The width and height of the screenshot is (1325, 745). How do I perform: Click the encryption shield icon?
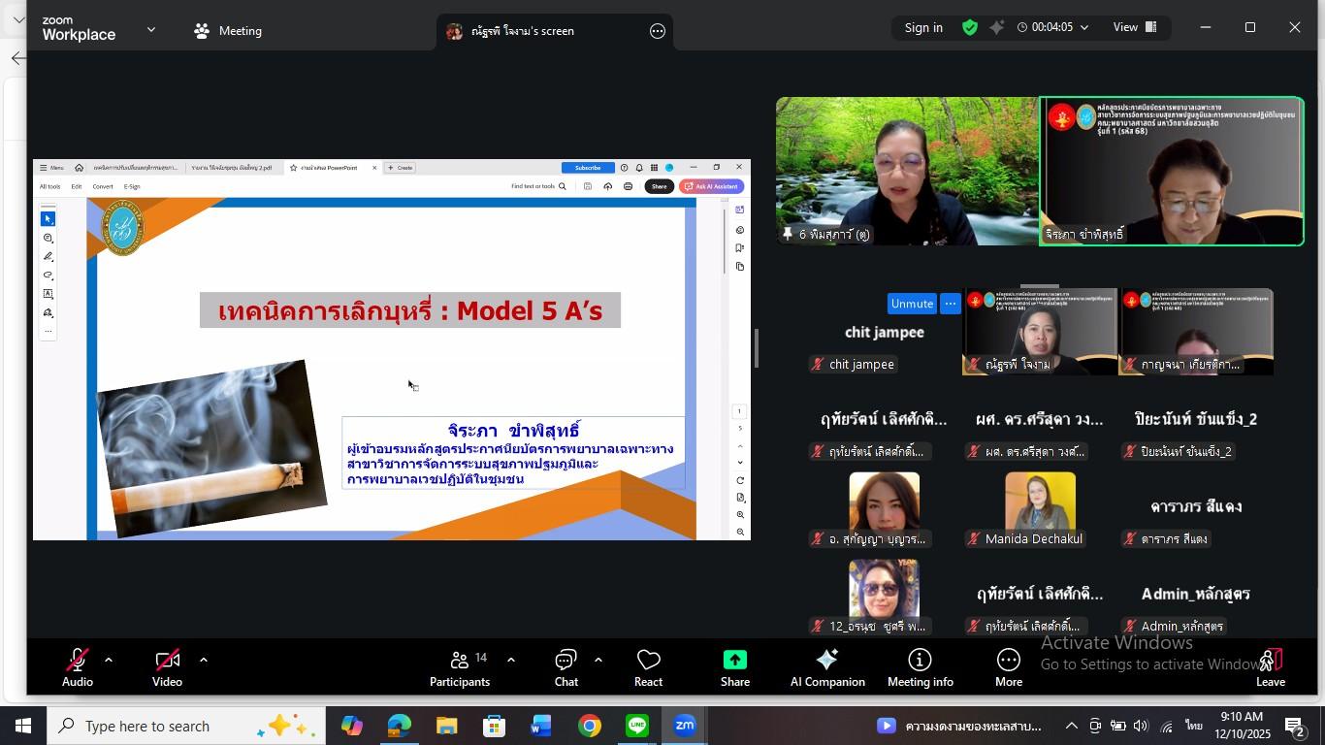point(969,28)
